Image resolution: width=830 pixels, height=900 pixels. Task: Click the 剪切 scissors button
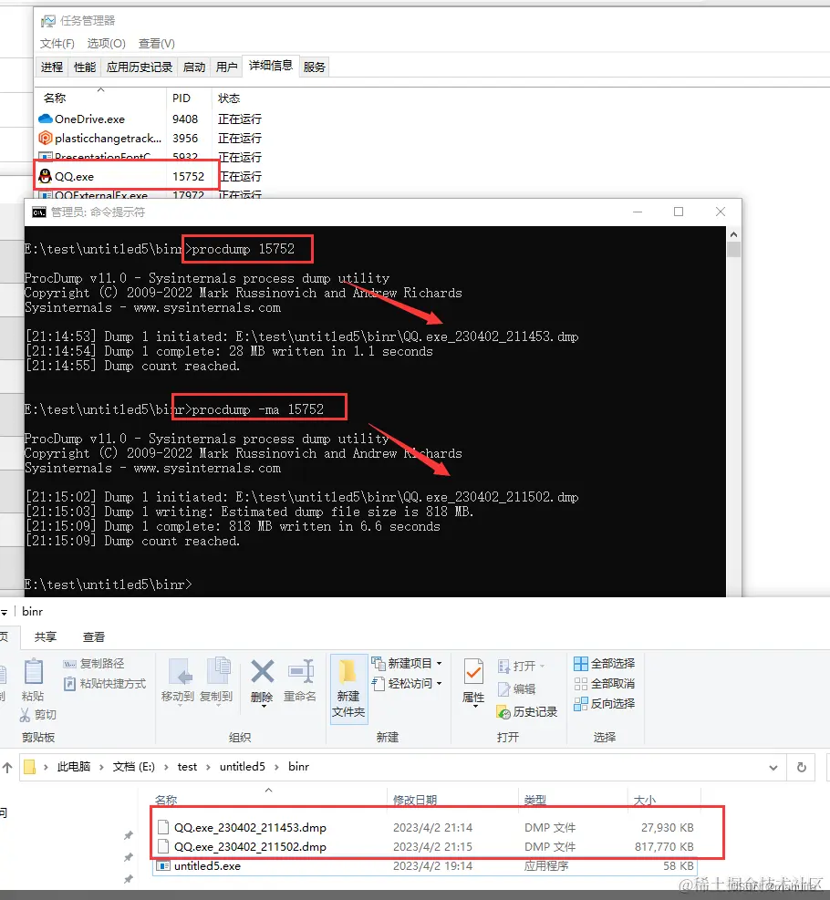[38, 715]
